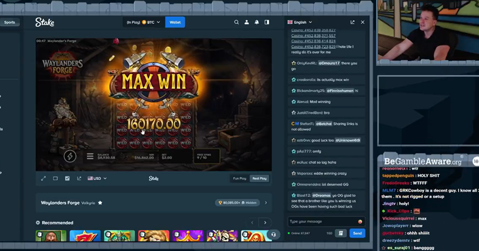Image resolution: width=479 pixels, height=251 pixels.
Task: Click the theatre mode rectangle icon
Action: tap(55, 178)
